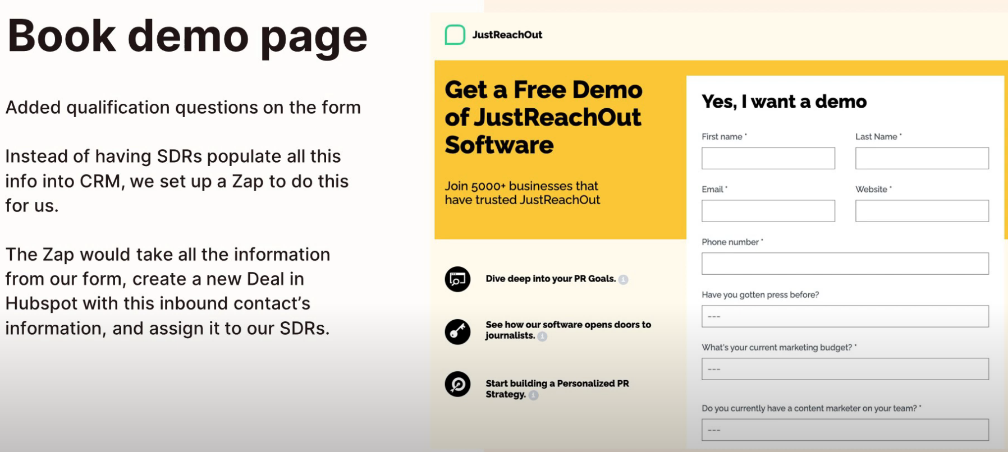Click the 'Phone number' field label
1008x452 pixels.
pyautogui.click(x=732, y=242)
